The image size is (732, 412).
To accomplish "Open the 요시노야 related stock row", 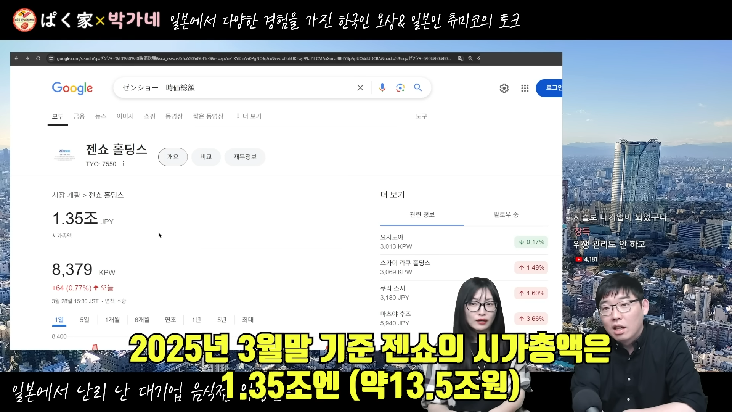I will 464,242.
